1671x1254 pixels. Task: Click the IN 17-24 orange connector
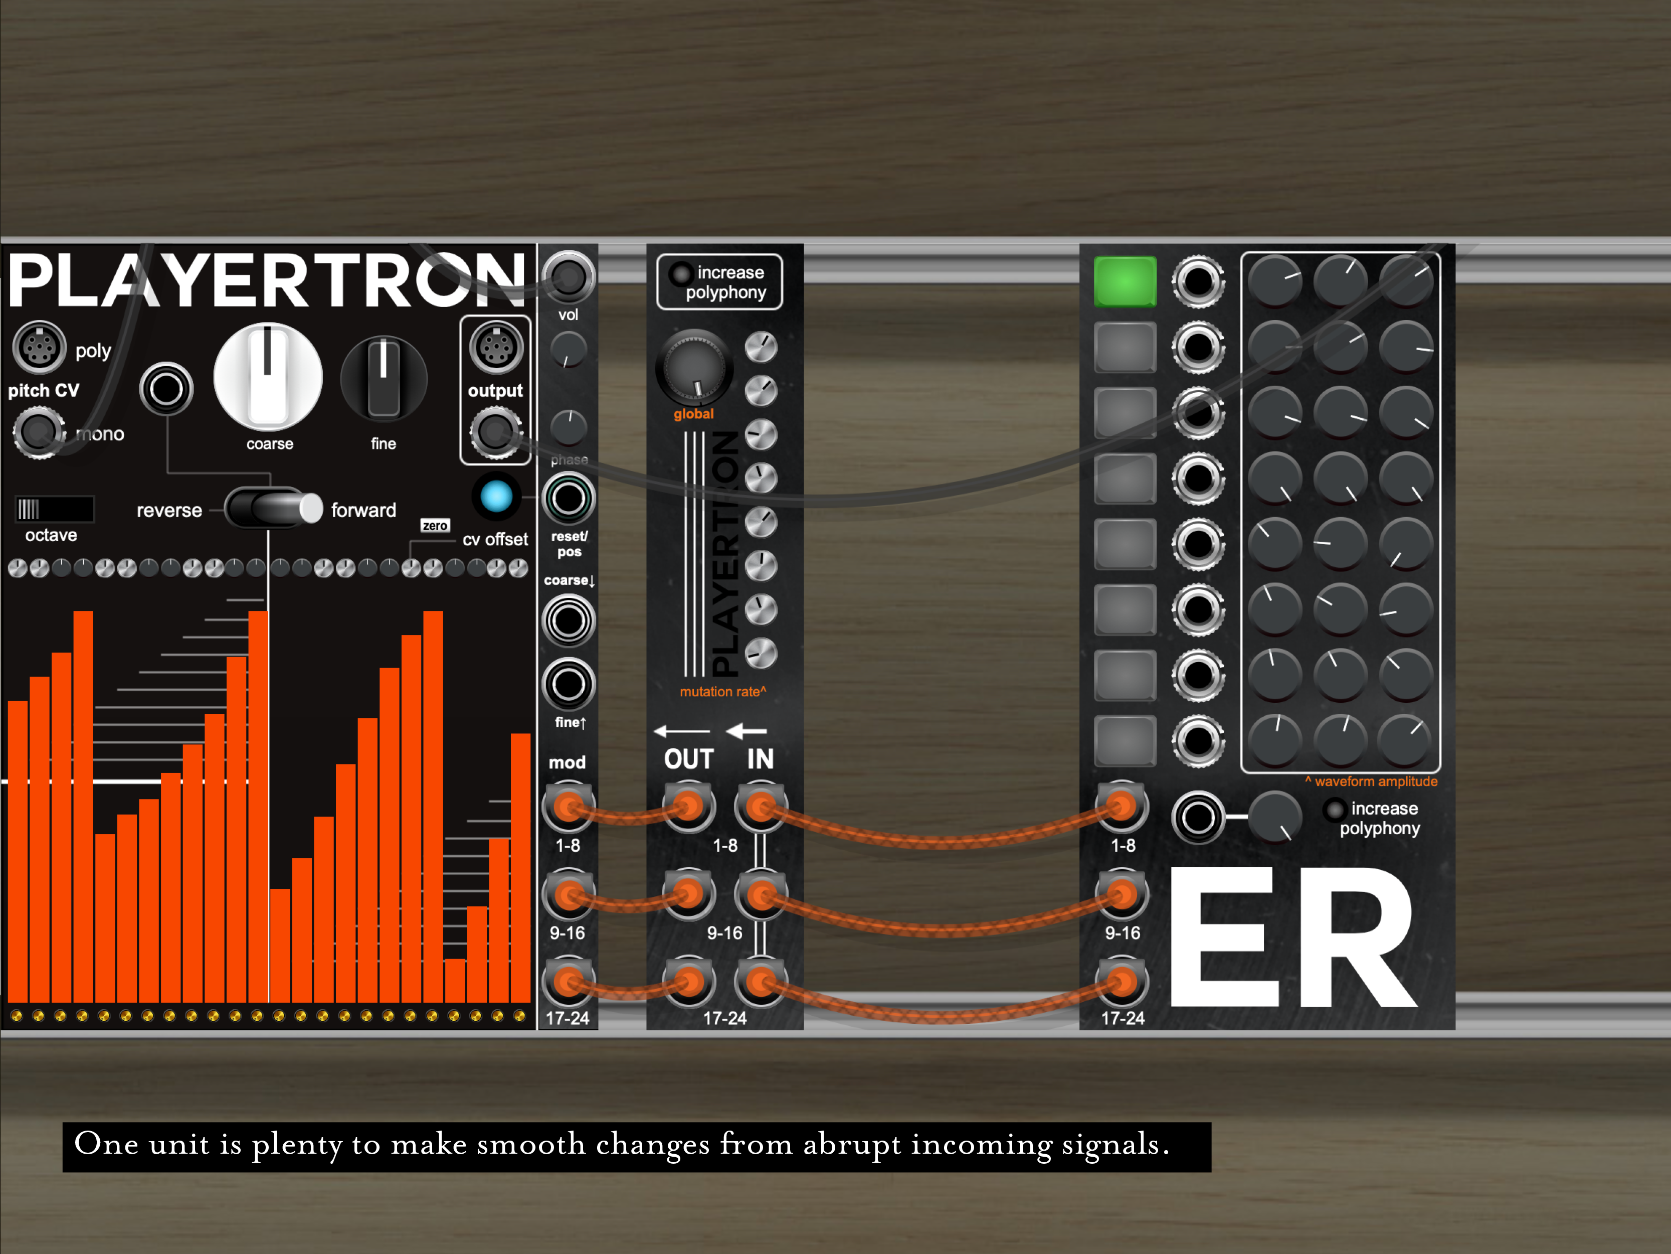coord(761,982)
